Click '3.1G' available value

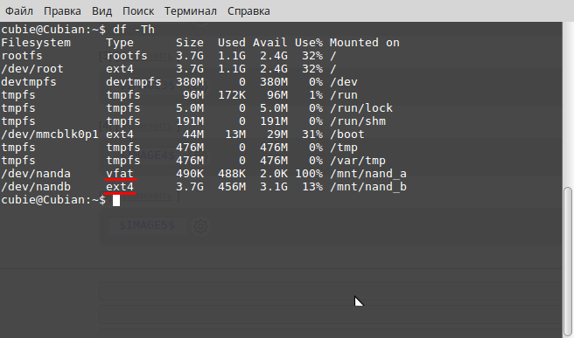pos(274,187)
